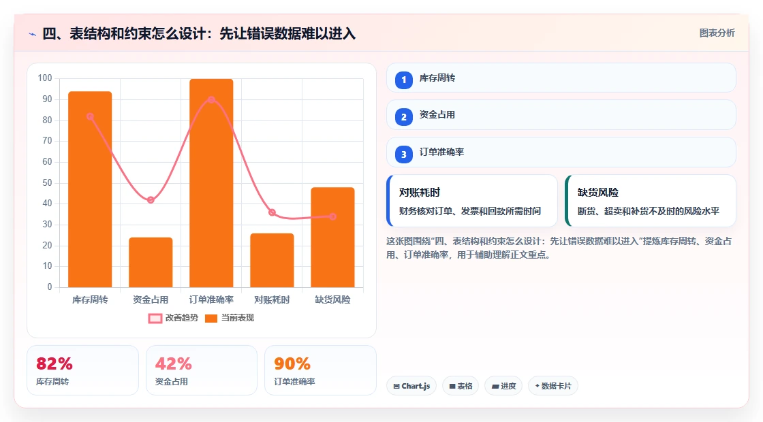The image size is (763, 422).
Task: Click the section title 四、表结构和约束怎么设计
Action: (x=199, y=34)
